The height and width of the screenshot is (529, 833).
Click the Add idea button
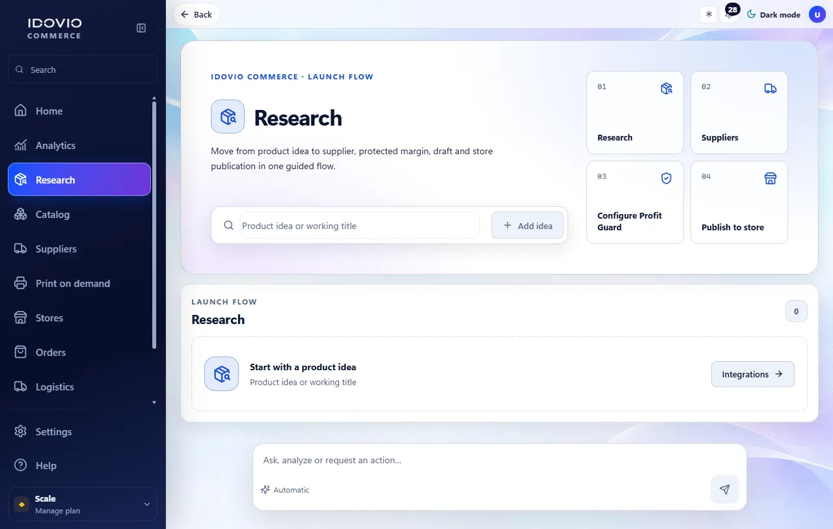pos(527,226)
